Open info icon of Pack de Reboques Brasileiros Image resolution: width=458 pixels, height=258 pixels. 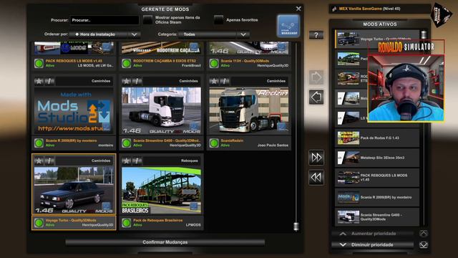137,161
